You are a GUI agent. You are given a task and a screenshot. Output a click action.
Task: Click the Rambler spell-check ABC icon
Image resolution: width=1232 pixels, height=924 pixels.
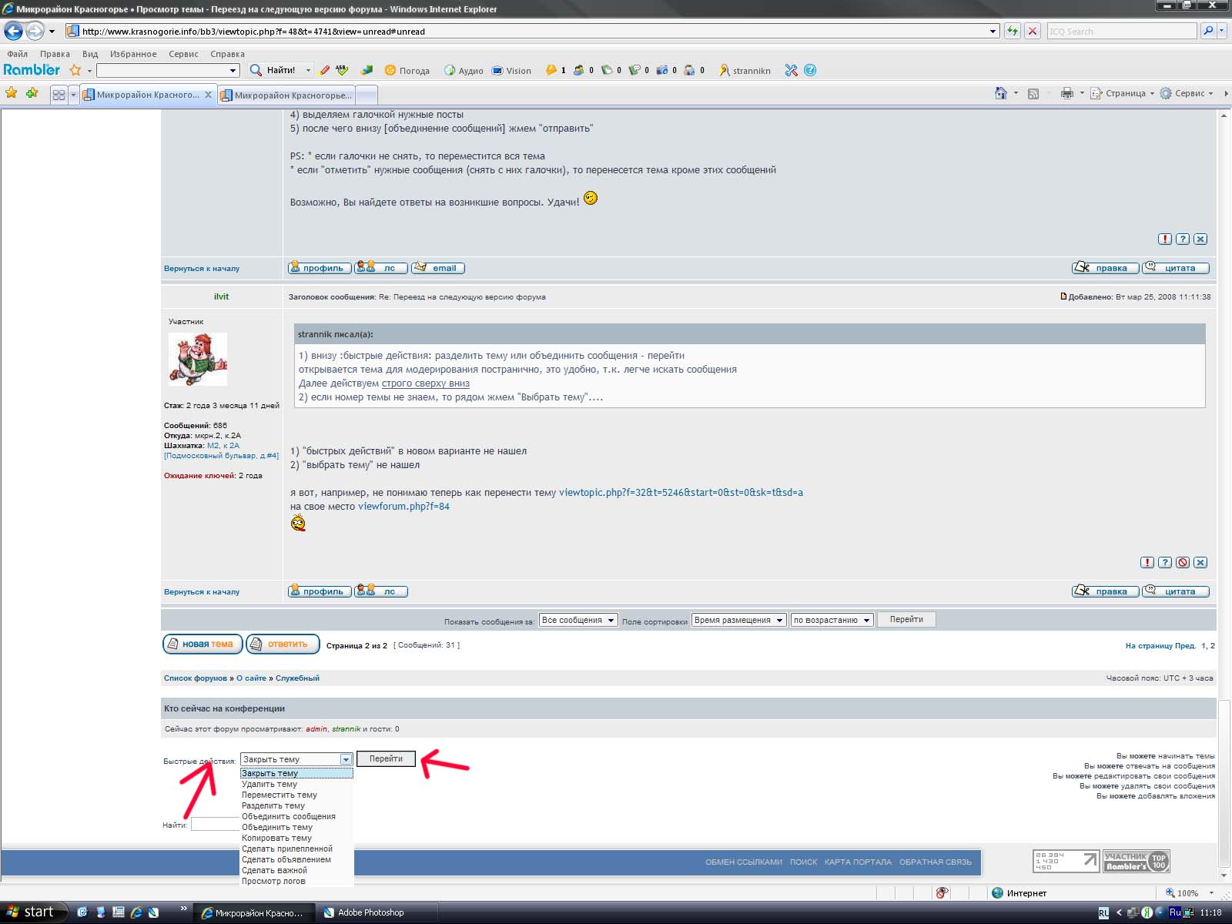point(342,70)
